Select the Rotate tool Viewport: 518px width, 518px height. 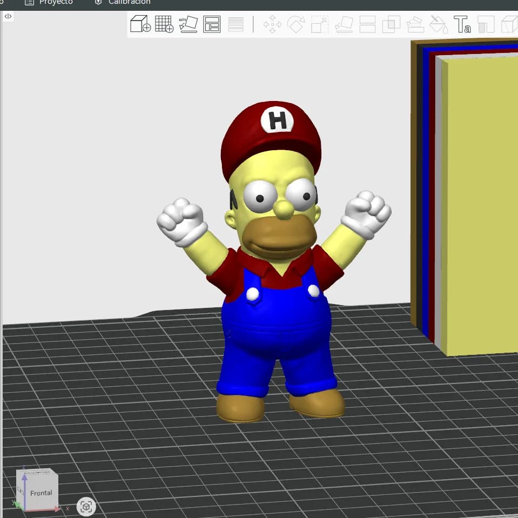click(296, 24)
